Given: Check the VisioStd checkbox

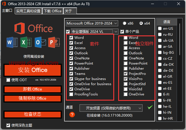Looking at the screenshot, I should click(125, 89).
